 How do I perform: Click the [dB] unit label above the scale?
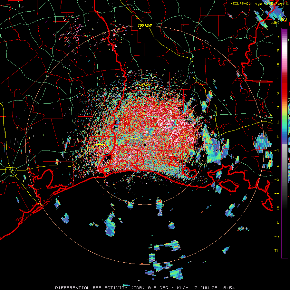coord(275,22)
